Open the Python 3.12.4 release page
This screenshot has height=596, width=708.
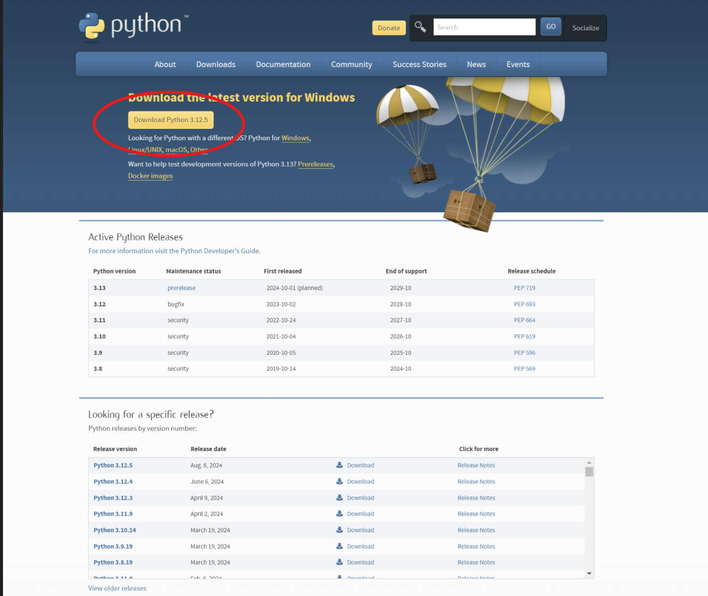pyautogui.click(x=113, y=482)
